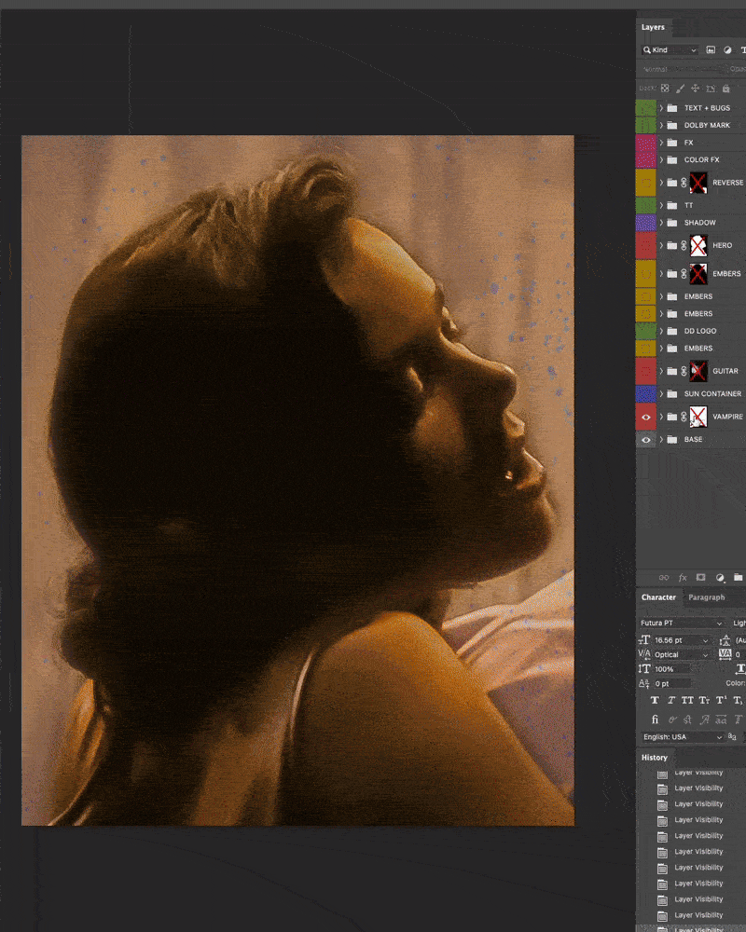Expand the DD LOGO group
Viewport: 746px width, 932px height.
[x=661, y=331]
